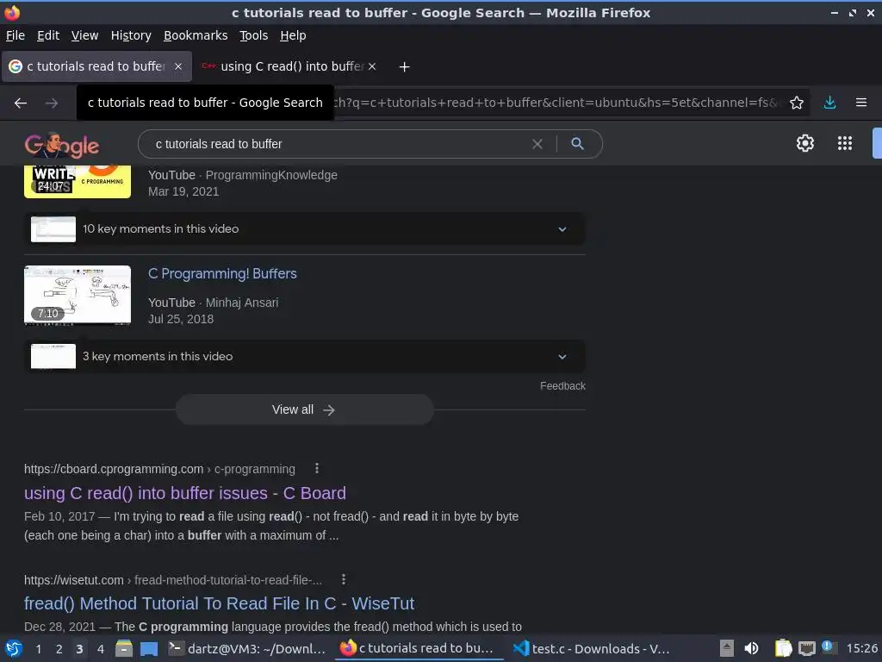
Task: Open the Firefox hamburger menu
Action: pos(861,103)
